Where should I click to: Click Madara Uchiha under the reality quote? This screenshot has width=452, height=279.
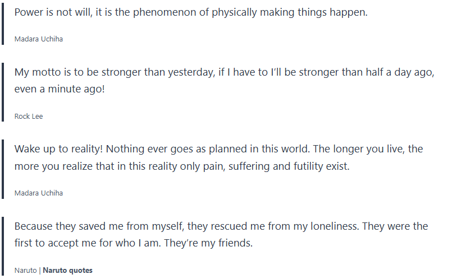click(38, 193)
